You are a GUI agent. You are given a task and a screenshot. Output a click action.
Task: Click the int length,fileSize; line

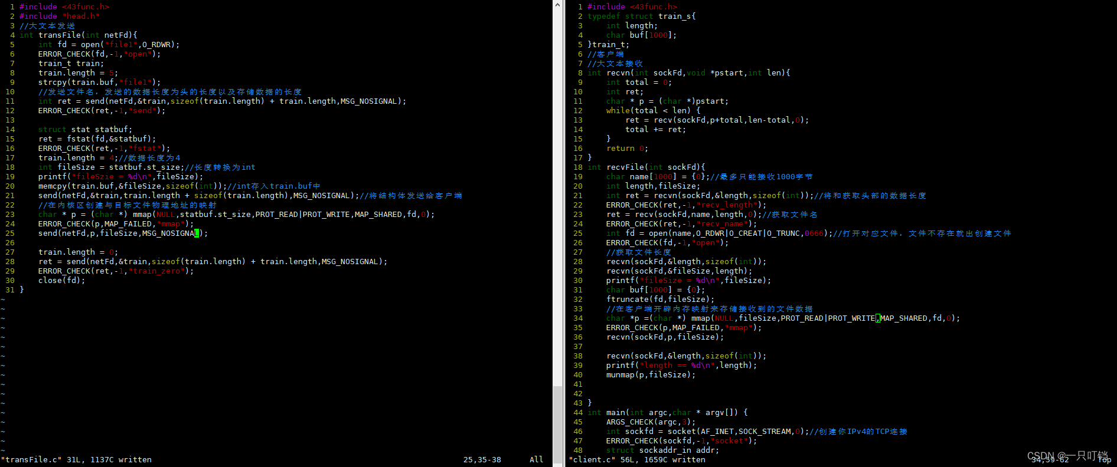[x=653, y=186]
